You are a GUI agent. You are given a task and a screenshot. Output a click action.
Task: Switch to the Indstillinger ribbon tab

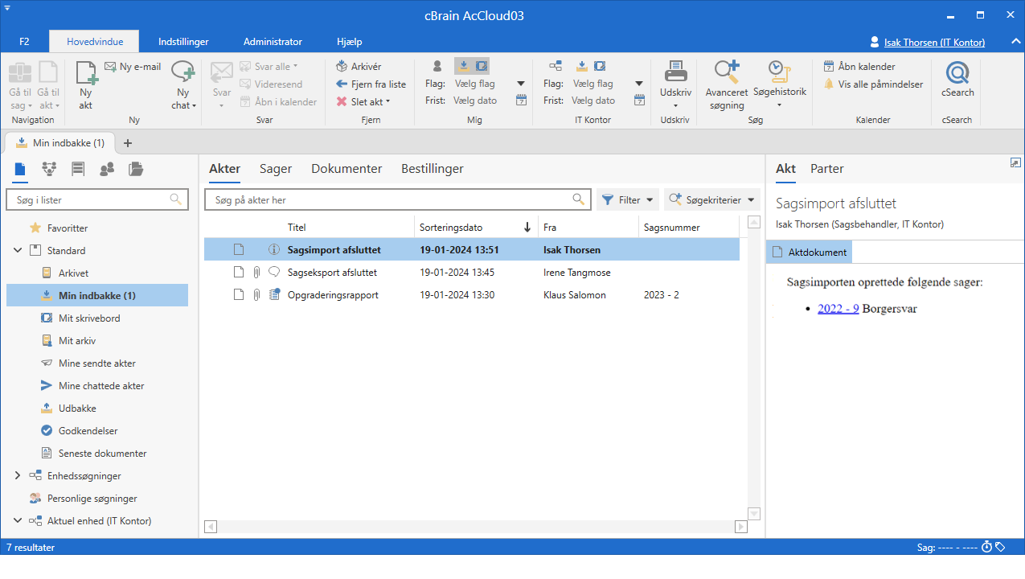[183, 42]
